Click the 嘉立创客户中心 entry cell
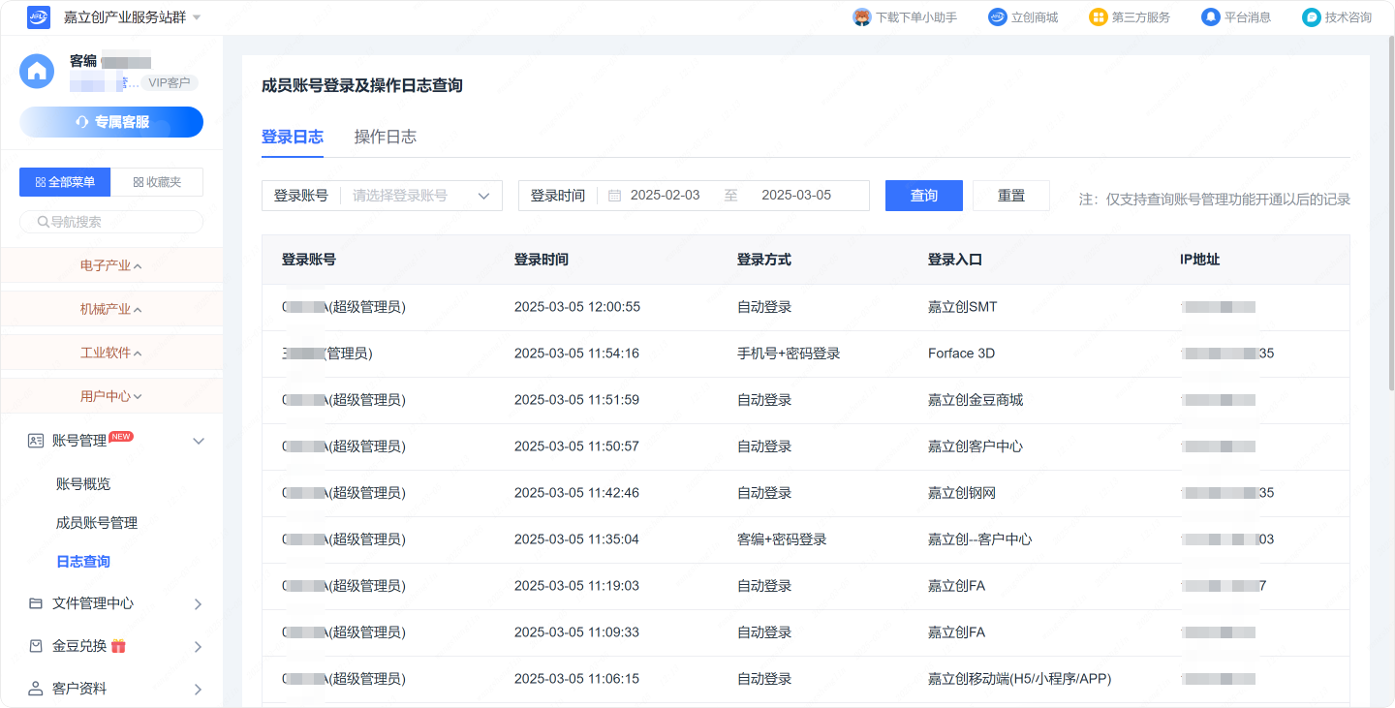 (x=976, y=446)
